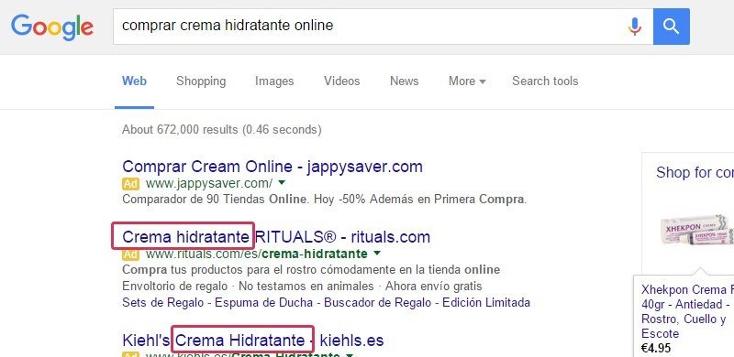734x357 pixels.
Task: Click the Ad badge under Rituals result
Action: click(x=130, y=254)
